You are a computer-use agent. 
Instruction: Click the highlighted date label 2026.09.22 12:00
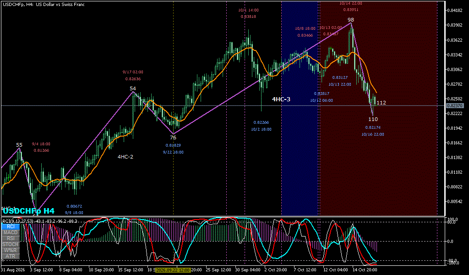pyautogui.click(x=173, y=270)
